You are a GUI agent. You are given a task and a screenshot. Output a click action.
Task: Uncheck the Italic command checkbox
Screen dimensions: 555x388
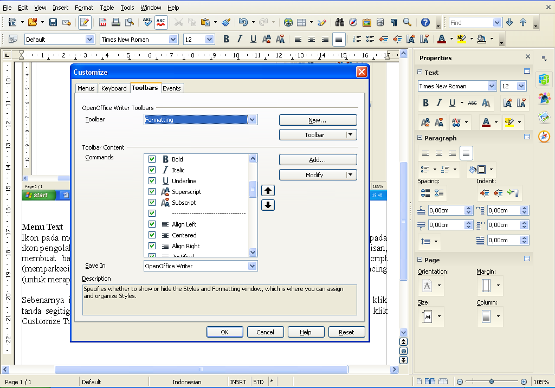tap(152, 170)
